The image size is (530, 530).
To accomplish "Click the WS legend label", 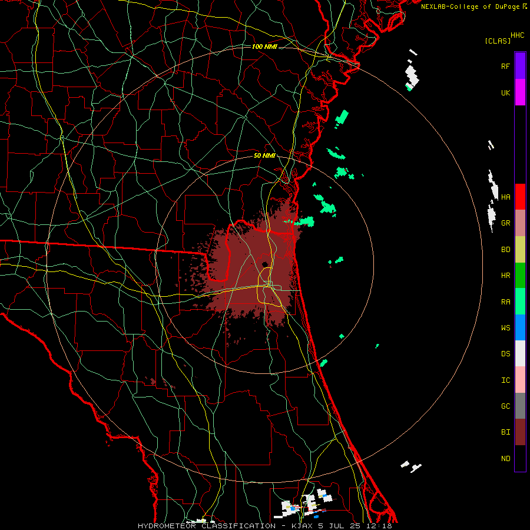I will 506,328.
